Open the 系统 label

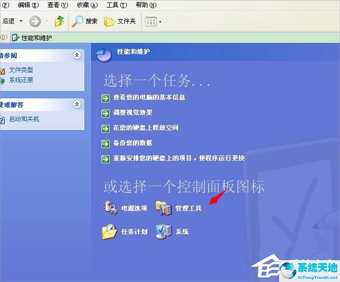[182, 231]
